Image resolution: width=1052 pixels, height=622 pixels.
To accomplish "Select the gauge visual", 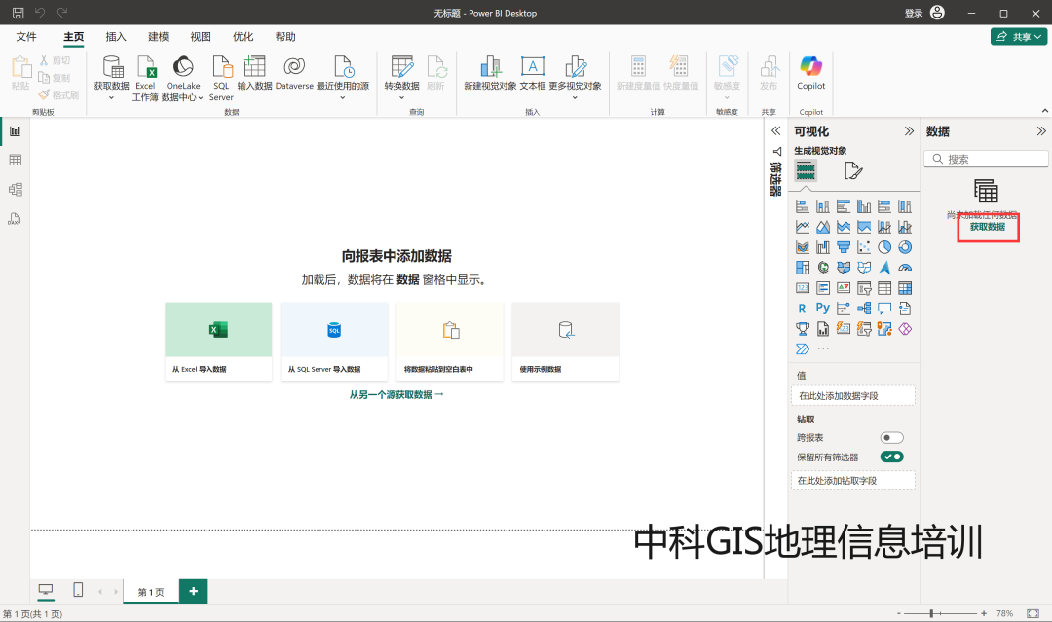I will [905, 268].
